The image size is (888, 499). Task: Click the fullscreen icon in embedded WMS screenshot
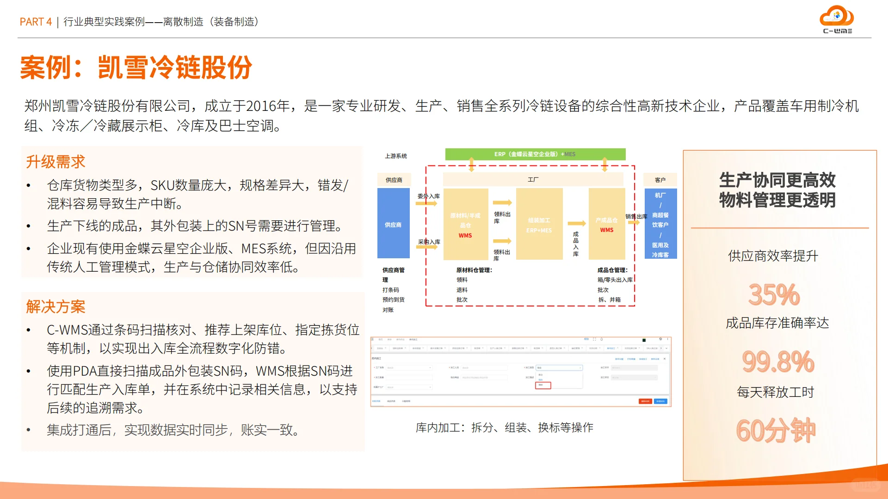[594, 339]
